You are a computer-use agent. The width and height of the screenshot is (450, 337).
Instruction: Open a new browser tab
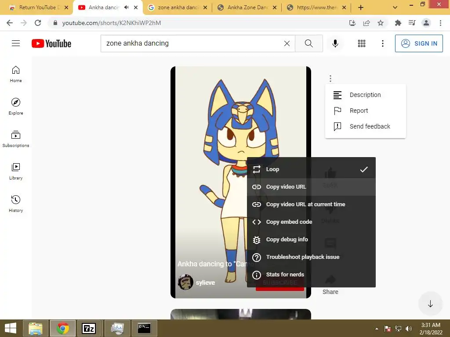point(361,7)
